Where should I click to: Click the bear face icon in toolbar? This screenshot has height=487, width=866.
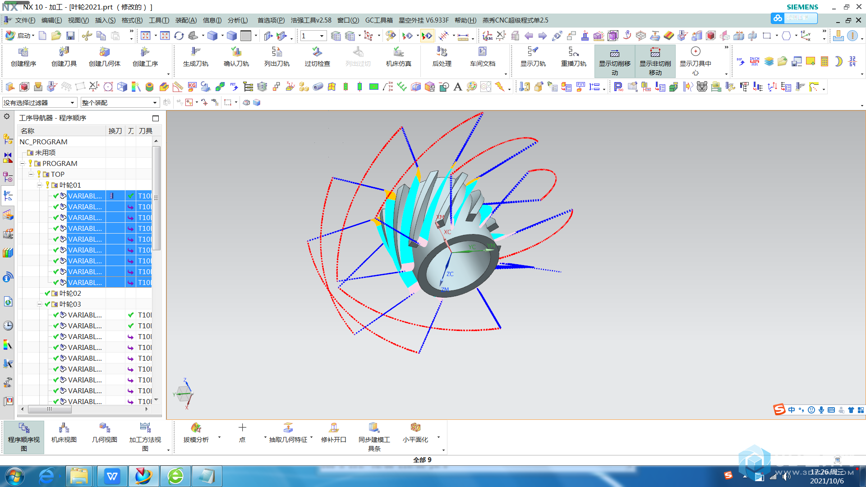click(x=702, y=87)
